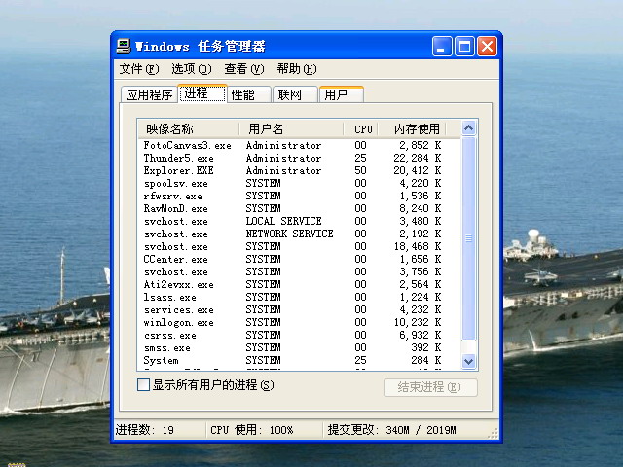Sort by 用户名 column header

291,129
